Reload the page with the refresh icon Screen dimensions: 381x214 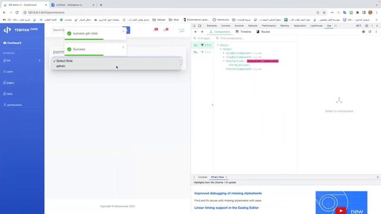[17, 12]
